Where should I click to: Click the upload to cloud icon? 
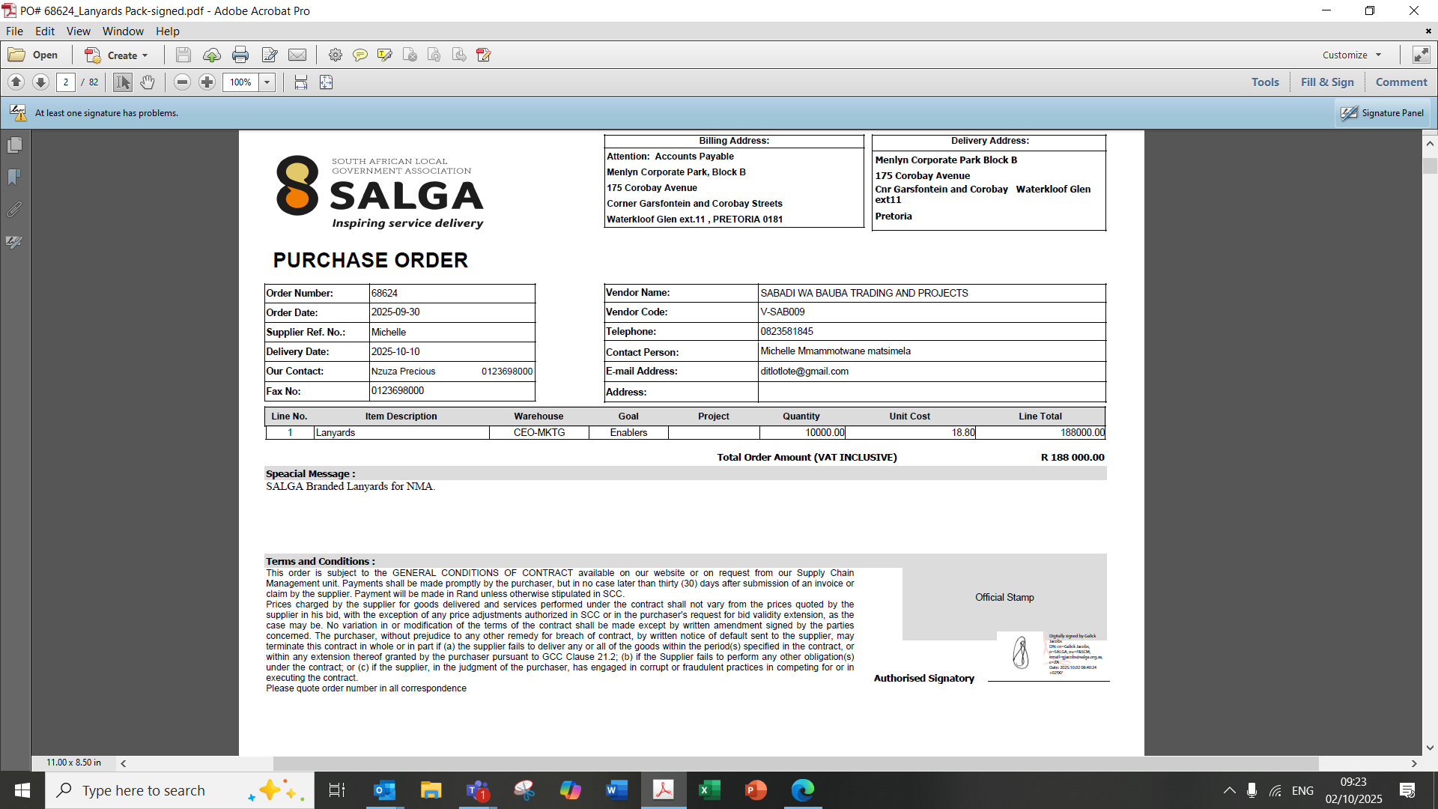[x=212, y=55]
